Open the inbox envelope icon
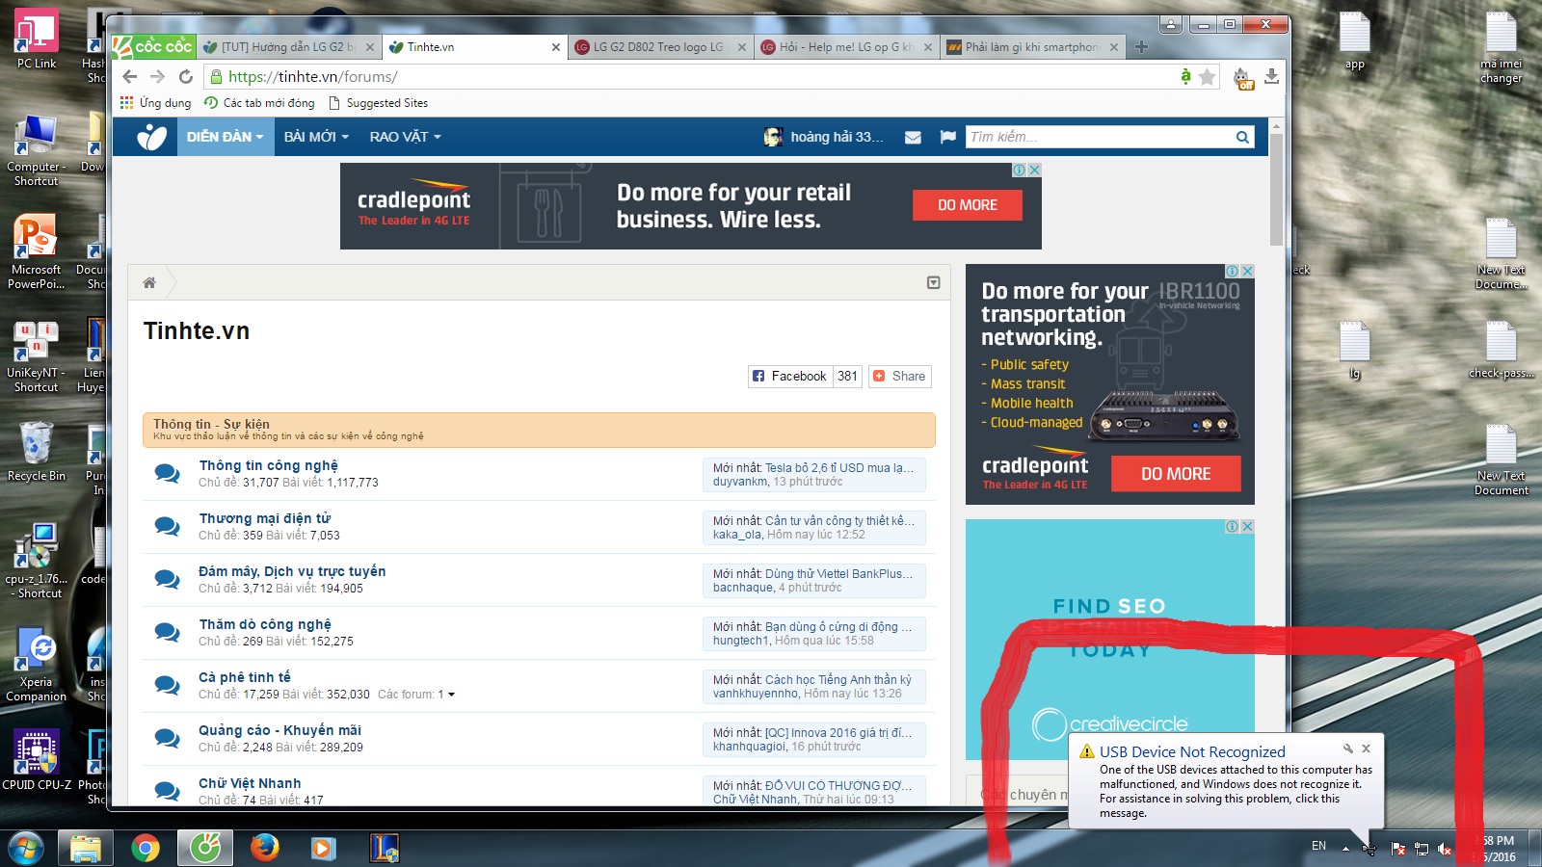The image size is (1542, 867). 913,138
